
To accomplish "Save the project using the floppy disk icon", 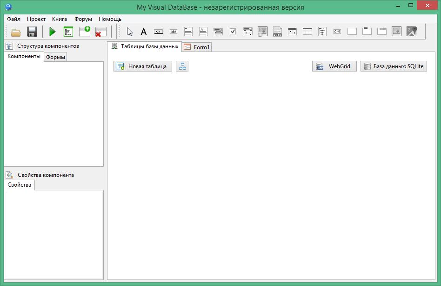I will tap(32, 32).
